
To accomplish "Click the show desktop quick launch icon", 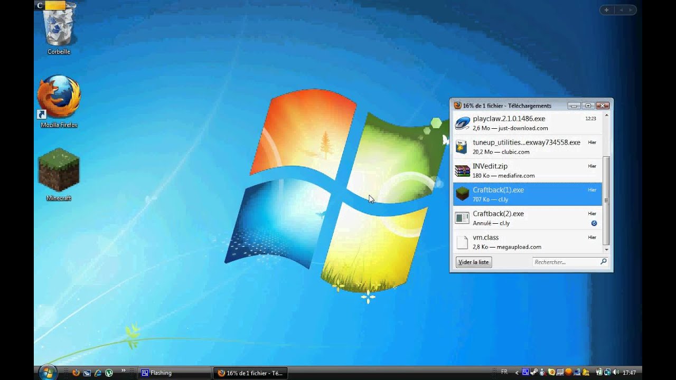I will [87, 373].
